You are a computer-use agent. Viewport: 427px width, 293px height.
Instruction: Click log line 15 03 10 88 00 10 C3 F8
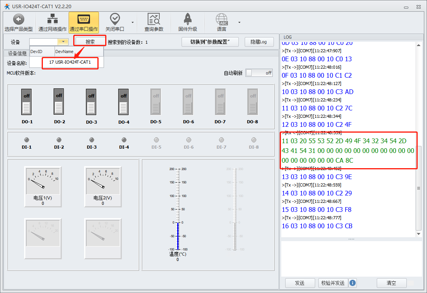click(x=317, y=210)
